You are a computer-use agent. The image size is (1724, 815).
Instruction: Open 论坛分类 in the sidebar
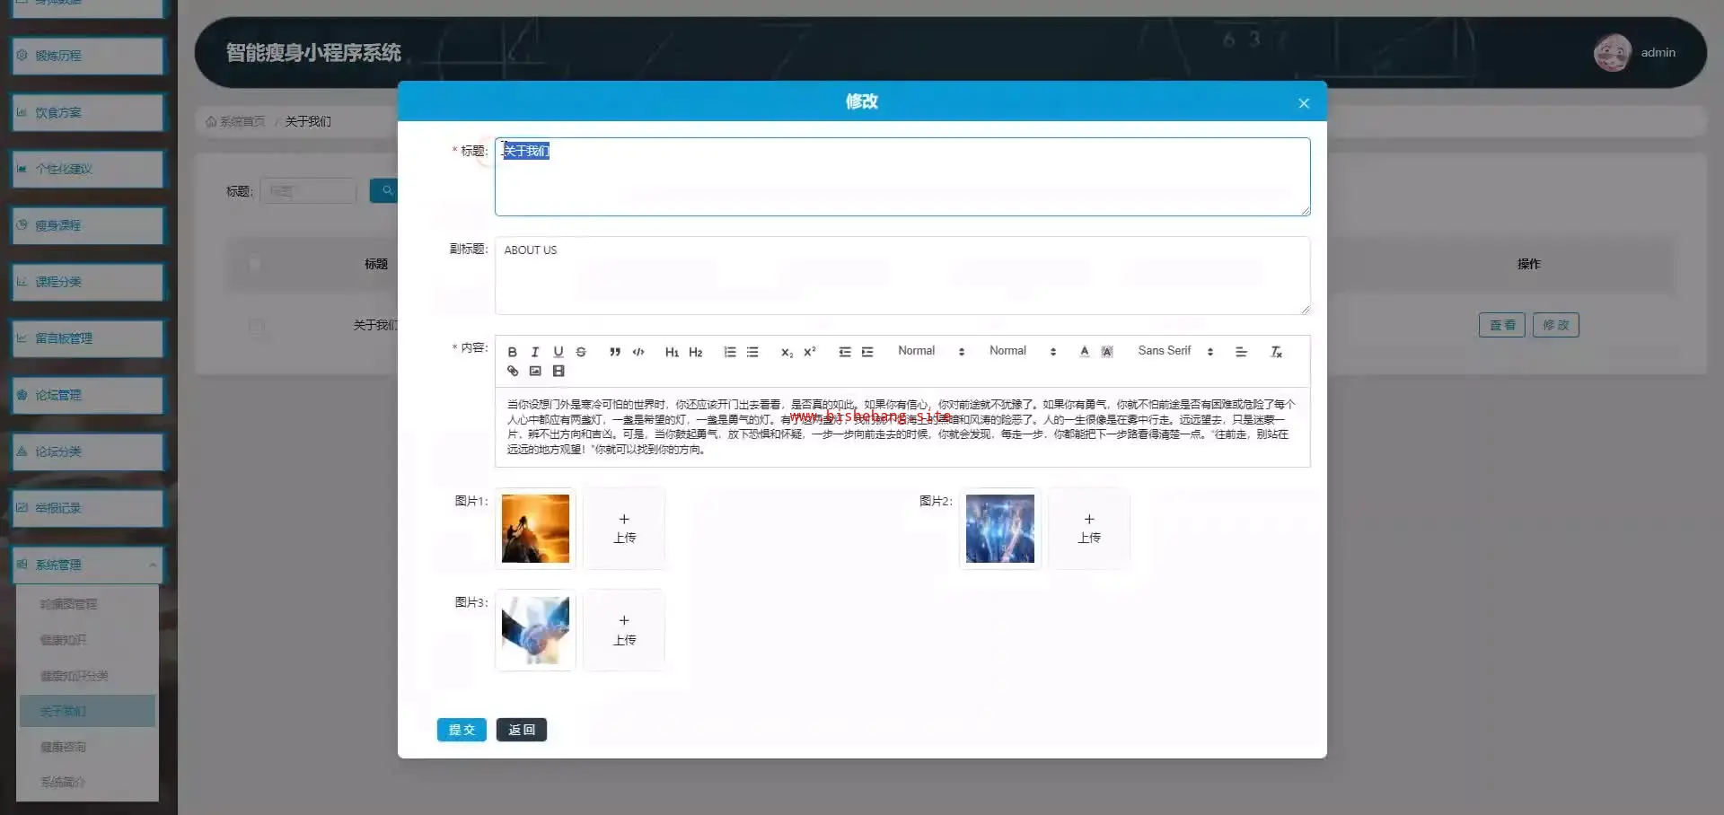click(x=88, y=451)
